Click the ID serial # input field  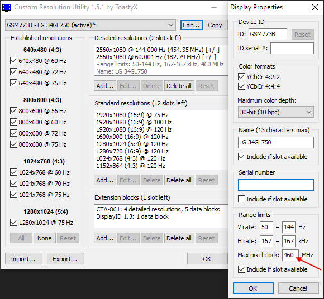pyautogui.click(x=292, y=49)
